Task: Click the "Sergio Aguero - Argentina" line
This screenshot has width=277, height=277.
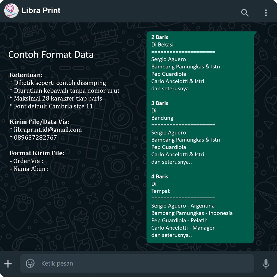Action: point(183,206)
